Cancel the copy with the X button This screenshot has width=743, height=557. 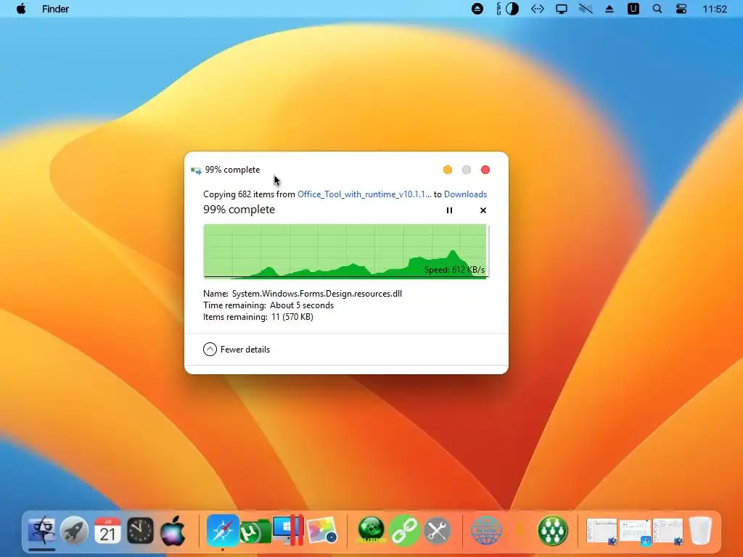tap(483, 210)
